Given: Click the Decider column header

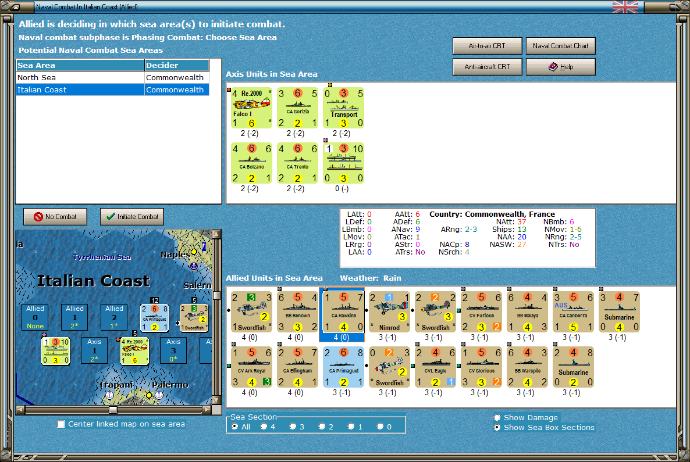Looking at the screenshot, I should (x=176, y=66).
